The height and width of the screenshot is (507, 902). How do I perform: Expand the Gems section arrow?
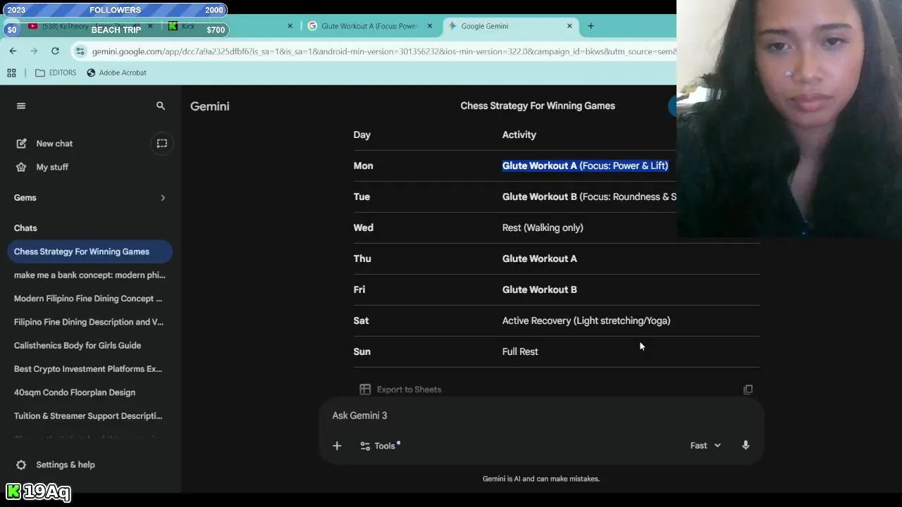[x=163, y=198]
